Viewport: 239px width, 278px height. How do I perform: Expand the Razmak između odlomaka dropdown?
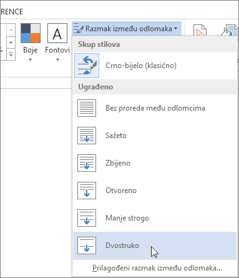tap(127, 29)
